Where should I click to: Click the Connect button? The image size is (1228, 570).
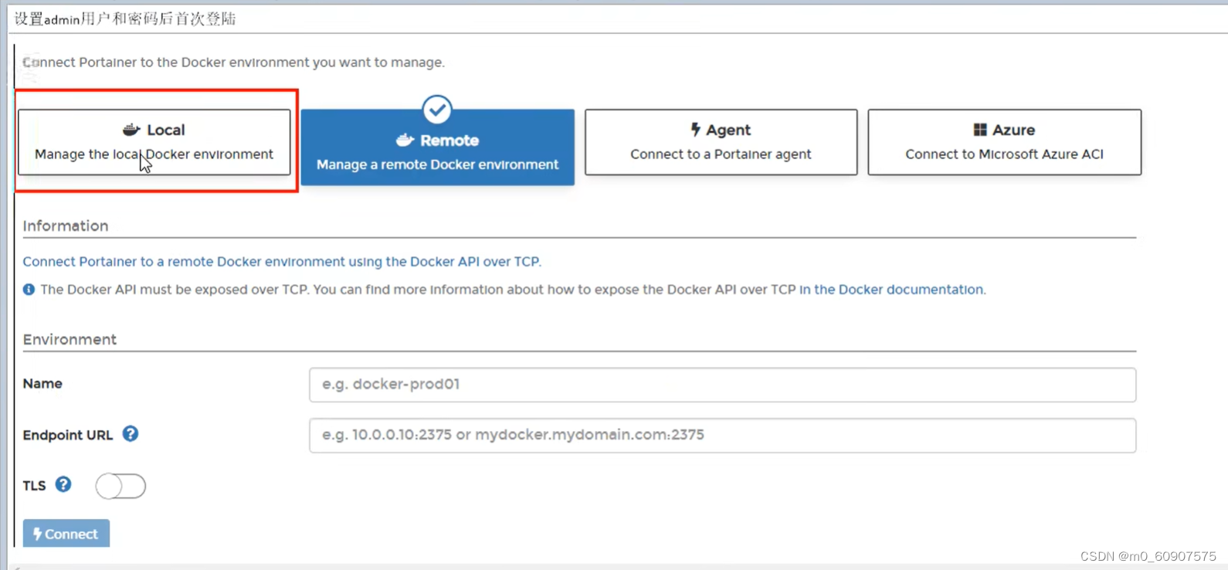coord(66,534)
